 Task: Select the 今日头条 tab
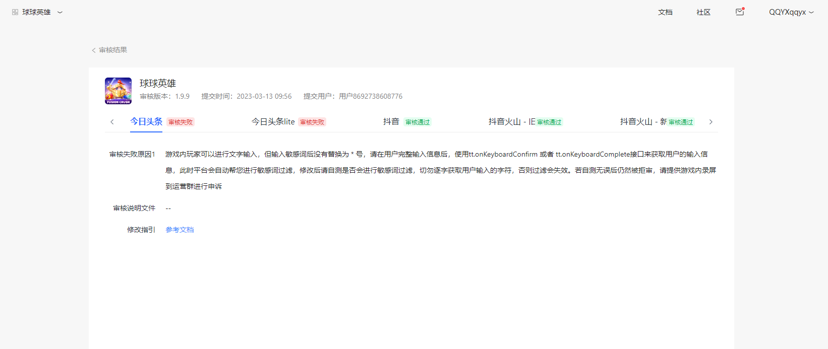point(146,121)
